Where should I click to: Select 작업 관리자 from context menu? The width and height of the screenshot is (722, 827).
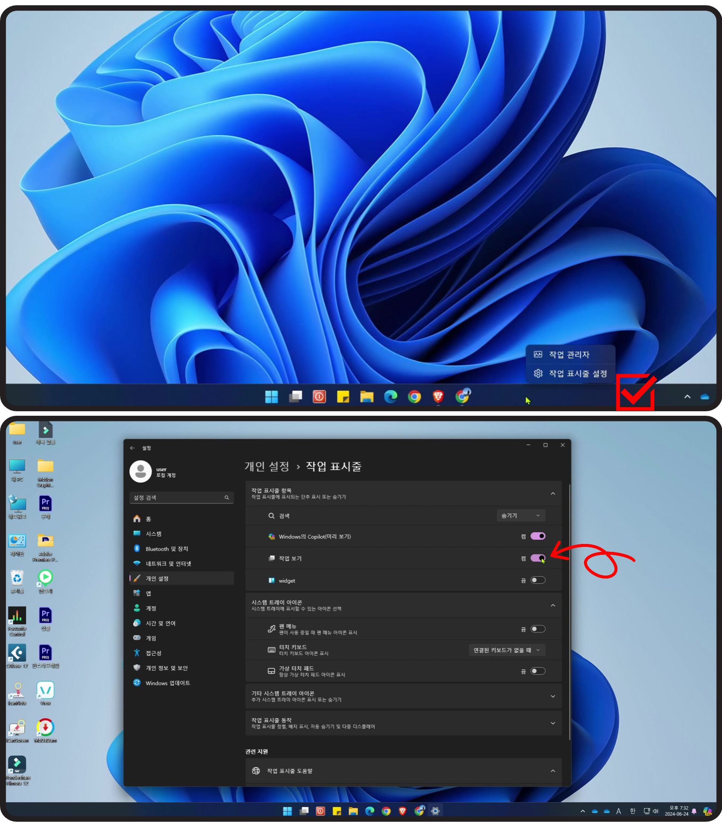[x=570, y=354]
